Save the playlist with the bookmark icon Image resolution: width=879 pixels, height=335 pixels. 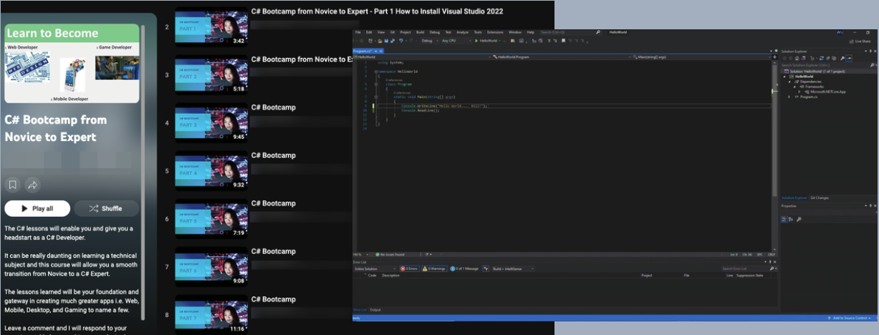pos(12,185)
